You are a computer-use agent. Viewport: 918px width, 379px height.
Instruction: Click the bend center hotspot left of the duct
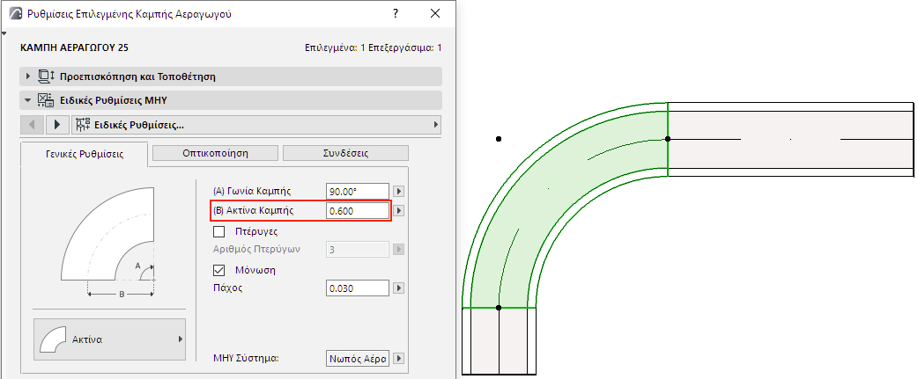pos(499,139)
